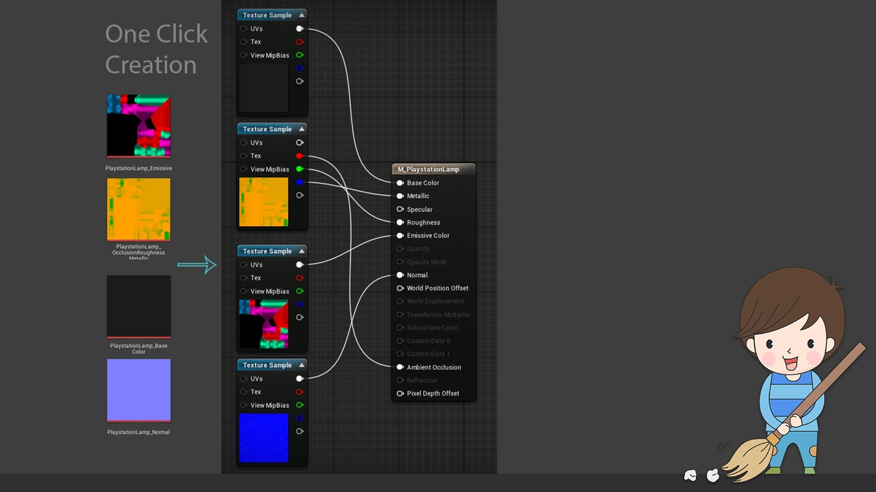
Task: Click the greyed Opacity Mask pin
Action: [400, 262]
